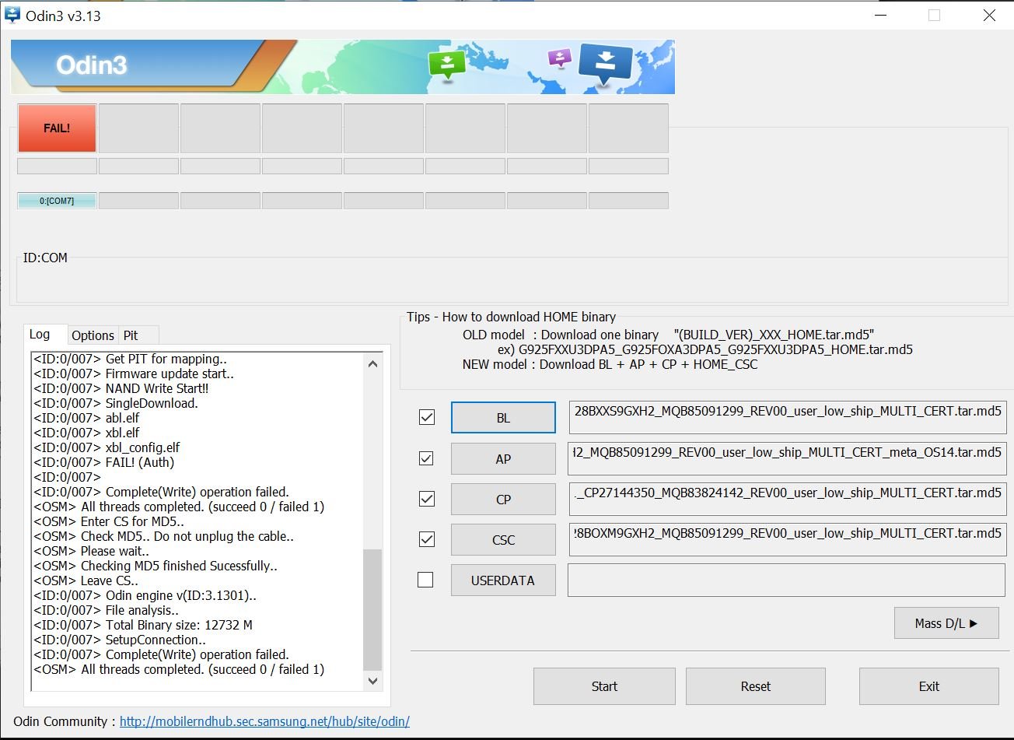Image resolution: width=1014 pixels, height=740 pixels.
Task: Open the Mass D/L menu button
Action: [946, 623]
